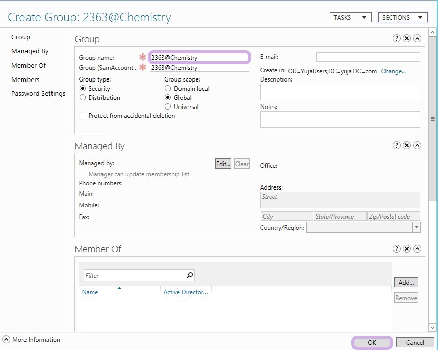Screen dimensions: 438x350
Task: Click the Notes text box
Action: 340,119
